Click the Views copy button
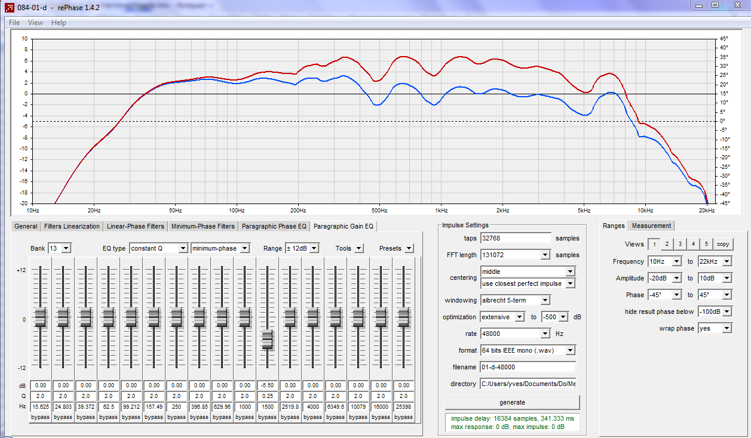 (x=723, y=244)
